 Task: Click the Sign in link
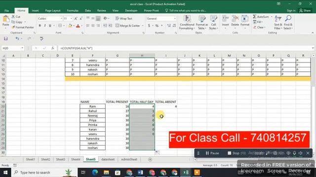pyautogui.click(x=291, y=10)
